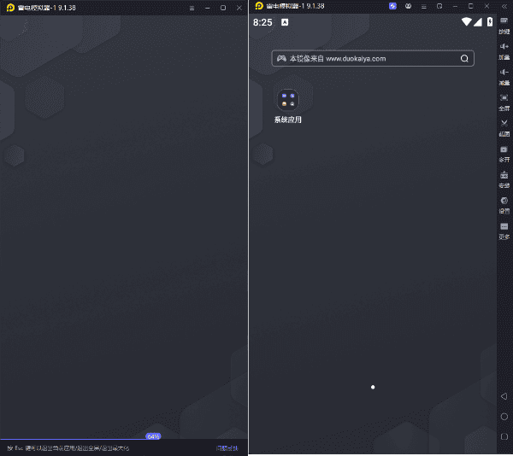Screen dimensions: 513x456
Task: Tap the Android recent apps square button
Action: pyautogui.click(x=504, y=436)
